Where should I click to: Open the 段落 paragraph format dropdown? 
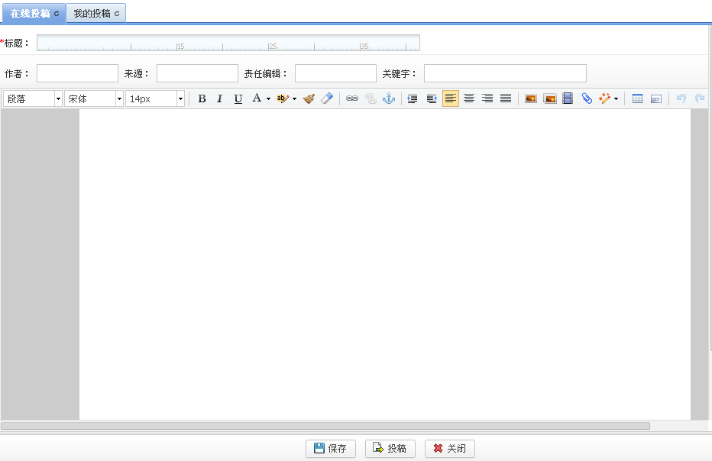click(x=33, y=98)
